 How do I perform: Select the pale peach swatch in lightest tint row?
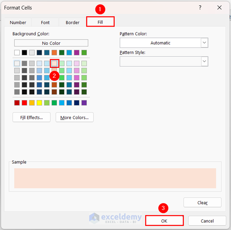click(x=54, y=63)
